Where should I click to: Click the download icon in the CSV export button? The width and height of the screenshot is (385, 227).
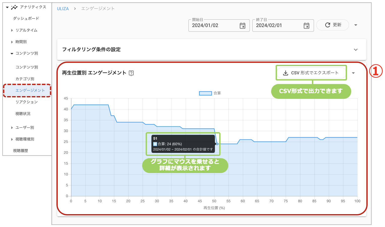point(285,73)
